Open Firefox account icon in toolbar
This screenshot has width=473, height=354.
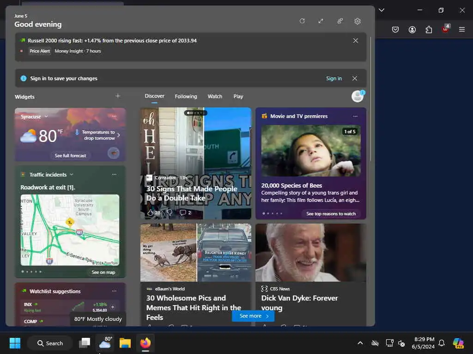(x=412, y=29)
